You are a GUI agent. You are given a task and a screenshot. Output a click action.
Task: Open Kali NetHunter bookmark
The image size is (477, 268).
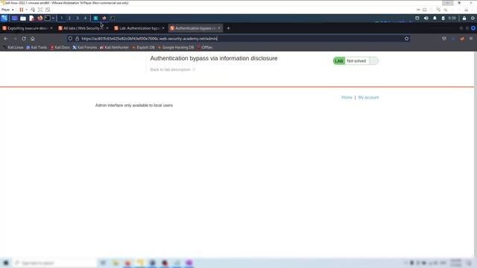(x=115, y=48)
